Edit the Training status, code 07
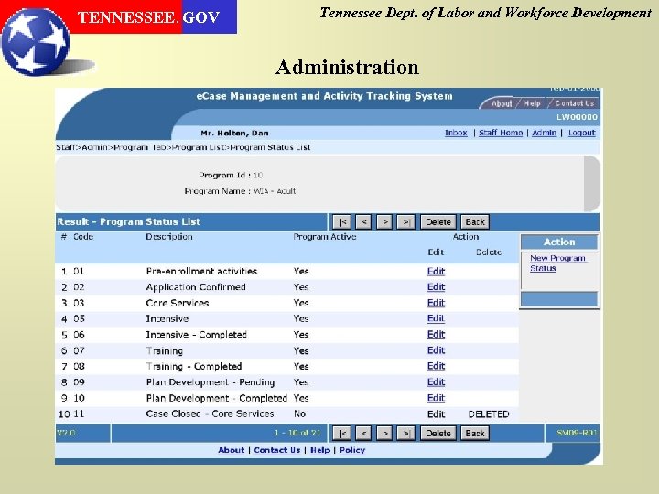 [436, 350]
